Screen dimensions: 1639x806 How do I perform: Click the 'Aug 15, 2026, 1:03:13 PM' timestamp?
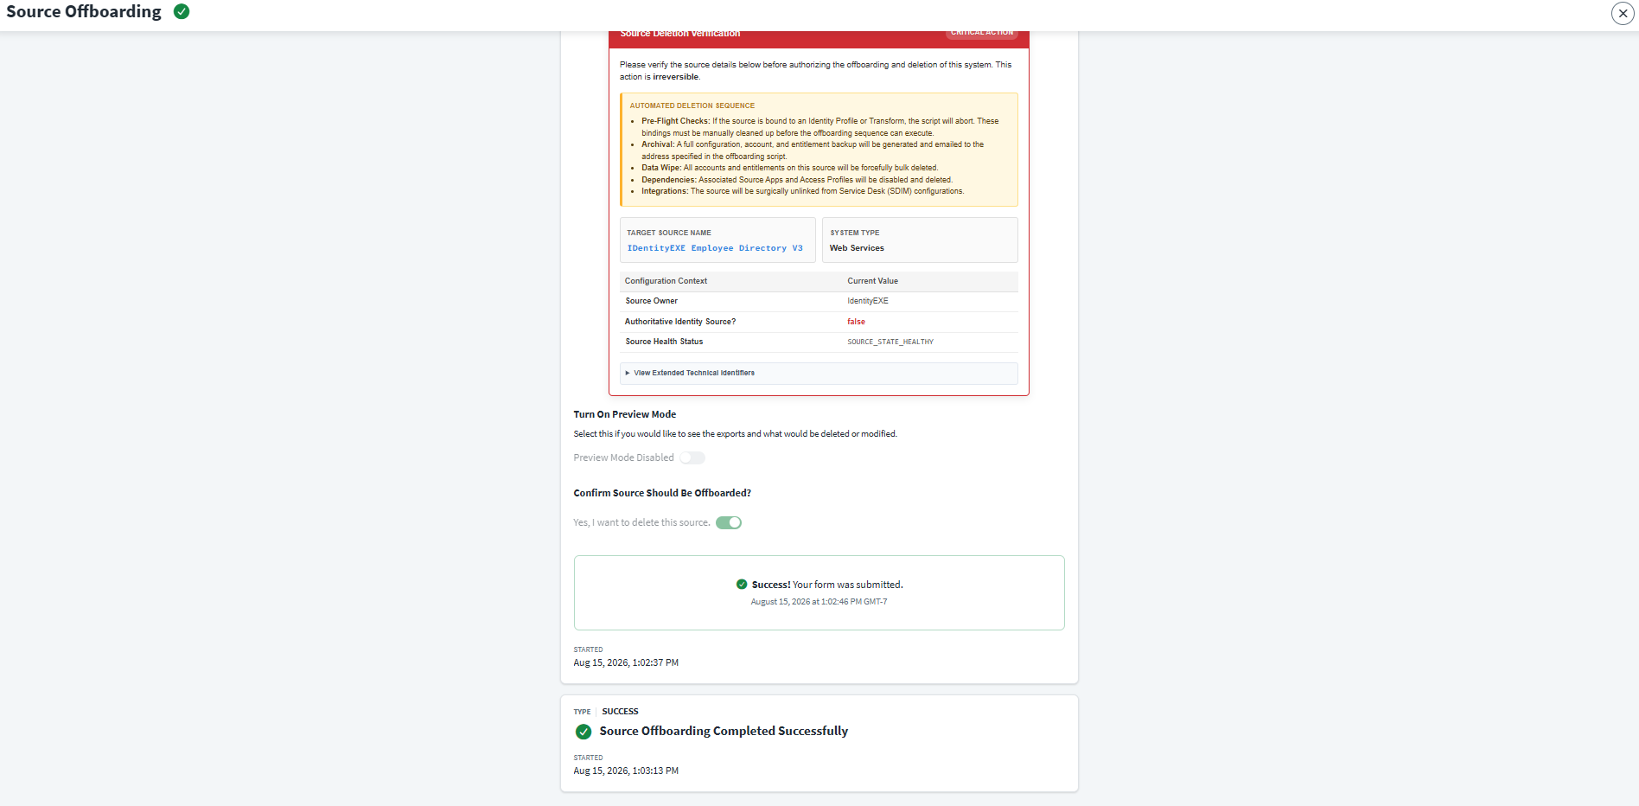626,771
